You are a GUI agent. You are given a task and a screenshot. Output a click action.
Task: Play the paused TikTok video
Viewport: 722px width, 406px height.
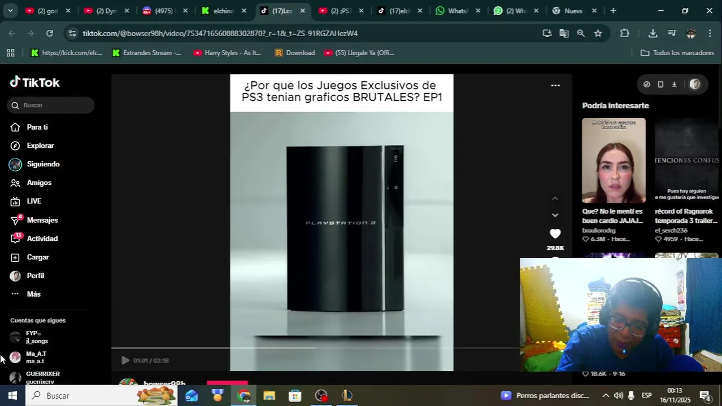[125, 360]
